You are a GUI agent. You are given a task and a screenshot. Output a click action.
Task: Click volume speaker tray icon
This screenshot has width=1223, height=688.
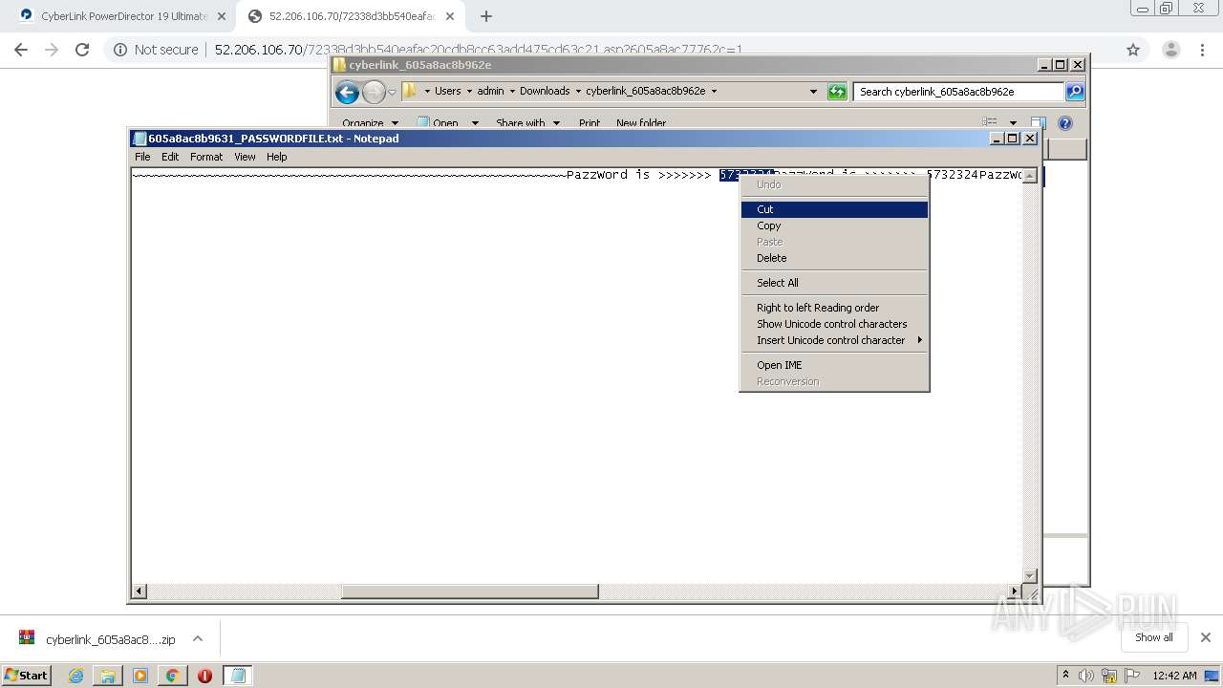(x=1086, y=676)
